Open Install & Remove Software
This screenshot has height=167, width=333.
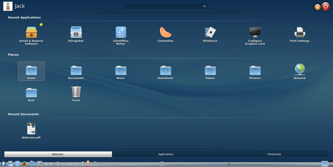31,35
